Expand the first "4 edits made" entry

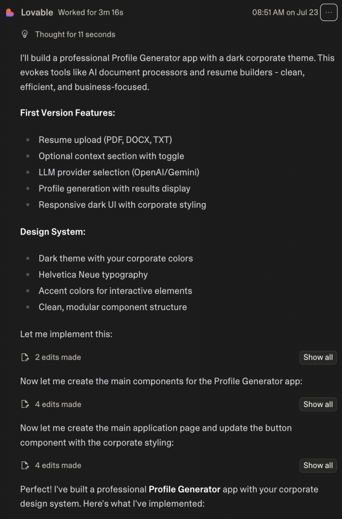point(58,404)
